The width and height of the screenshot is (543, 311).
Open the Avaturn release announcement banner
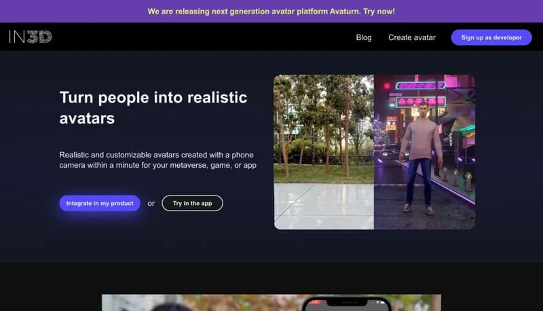point(271,12)
